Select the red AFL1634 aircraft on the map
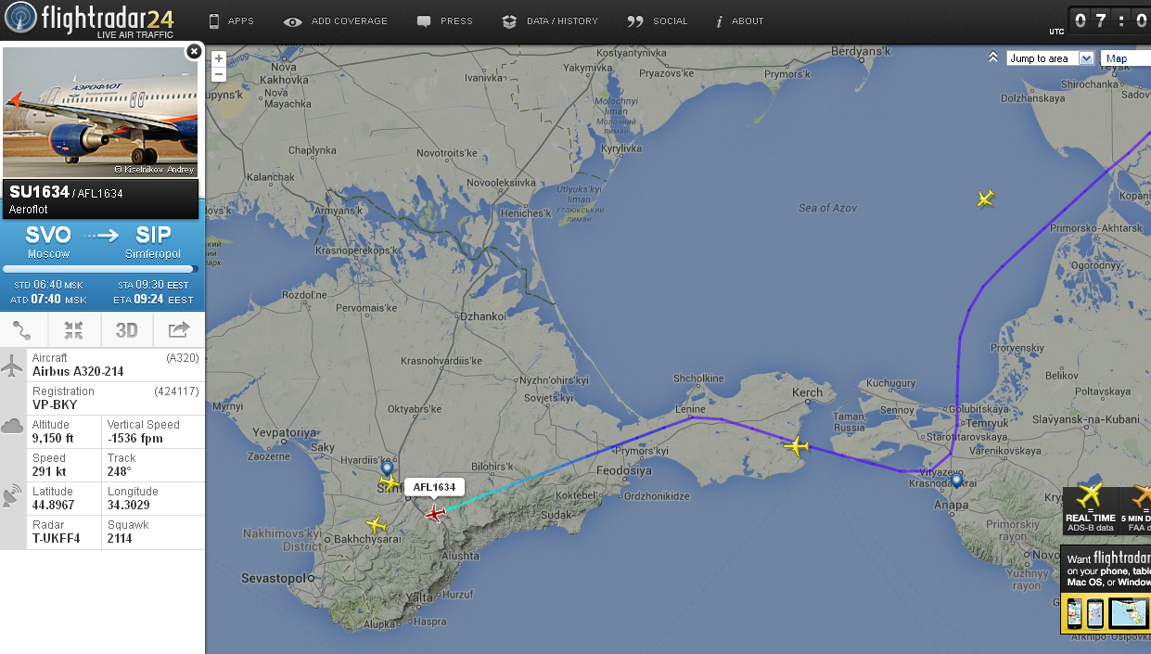Image resolution: width=1151 pixels, height=654 pixels. coord(435,513)
